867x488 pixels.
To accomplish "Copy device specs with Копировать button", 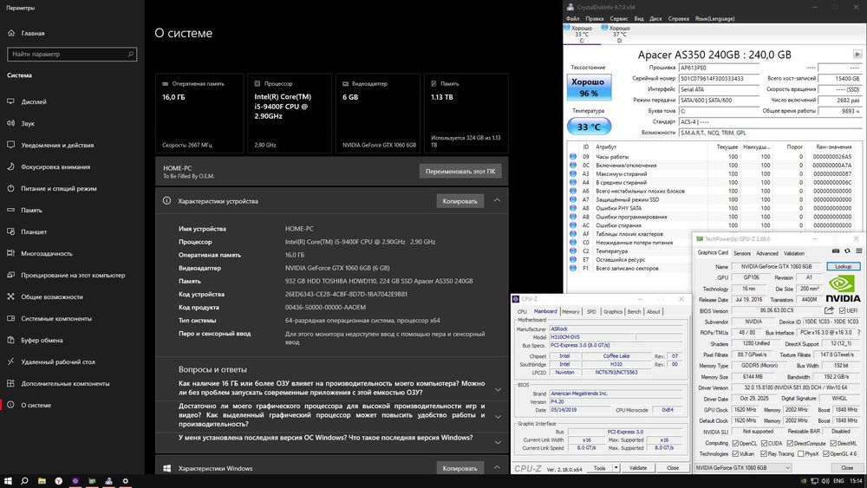I will point(460,201).
